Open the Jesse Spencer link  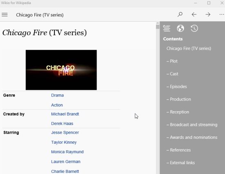tap(65, 133)
